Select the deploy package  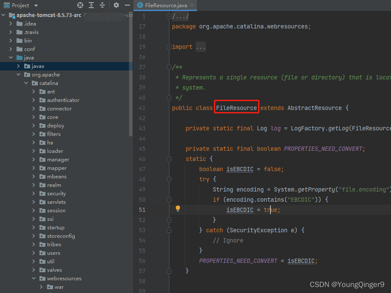[56, 126]
